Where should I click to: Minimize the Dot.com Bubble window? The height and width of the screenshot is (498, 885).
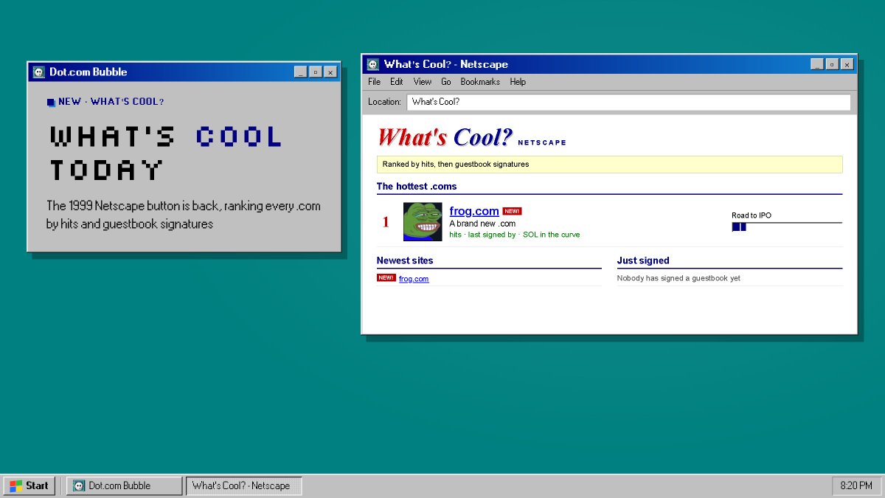tap(300, 72)
